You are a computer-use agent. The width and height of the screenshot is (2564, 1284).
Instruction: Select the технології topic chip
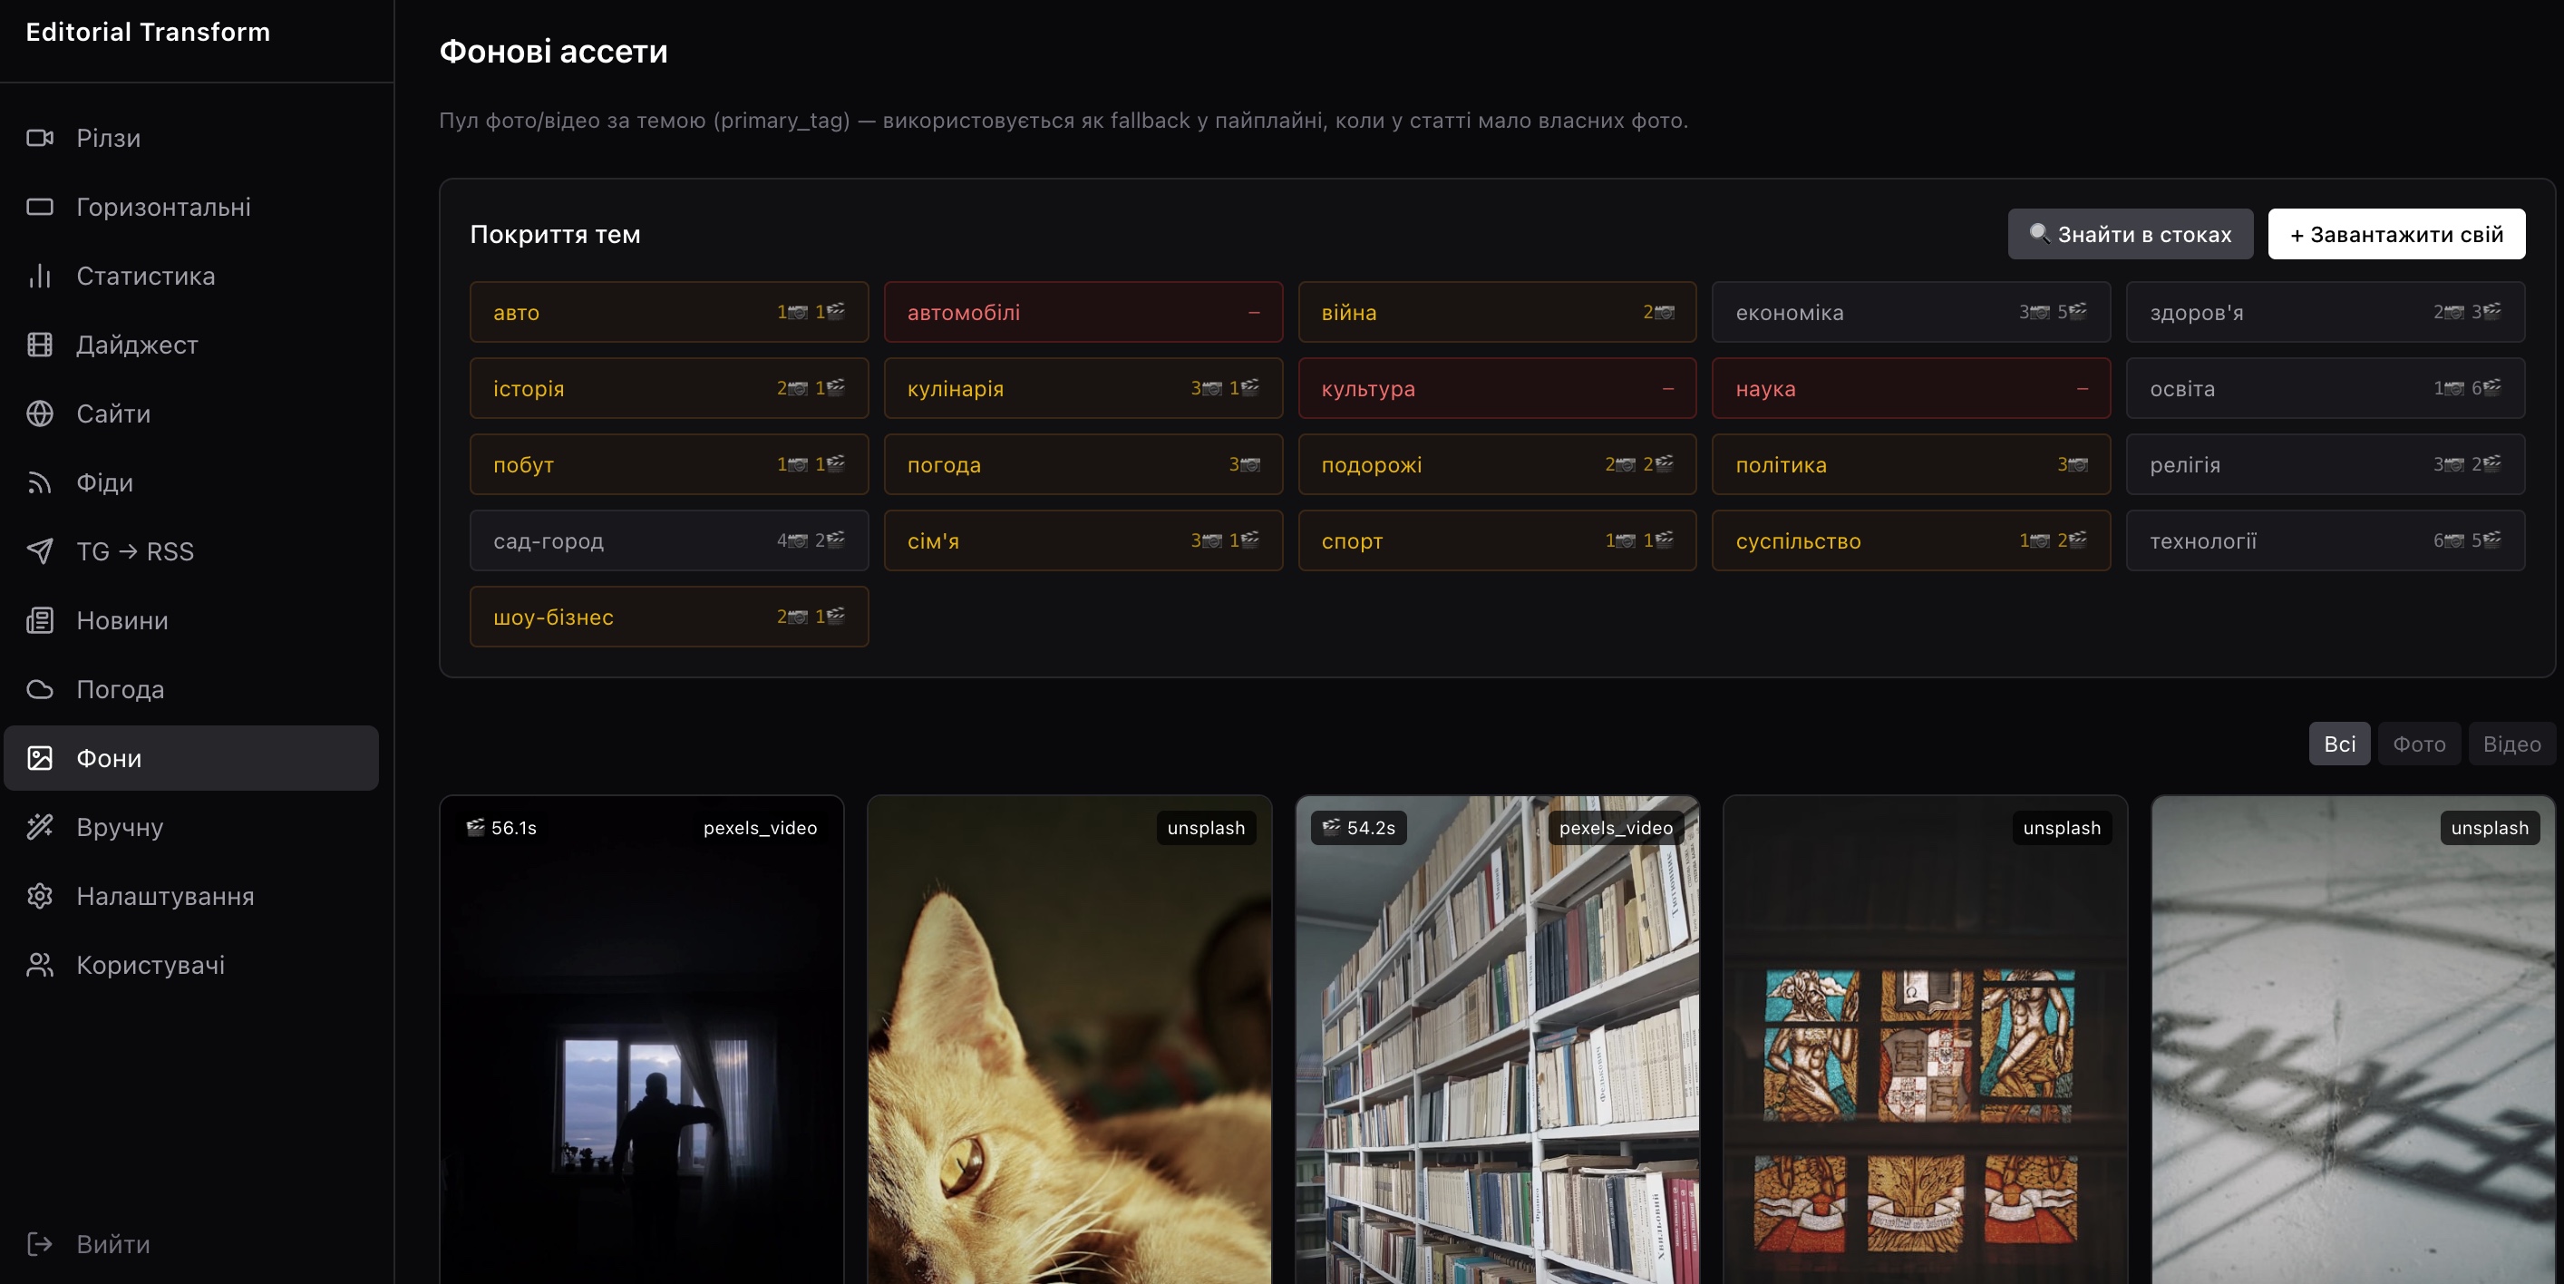tap(2326, 540)
